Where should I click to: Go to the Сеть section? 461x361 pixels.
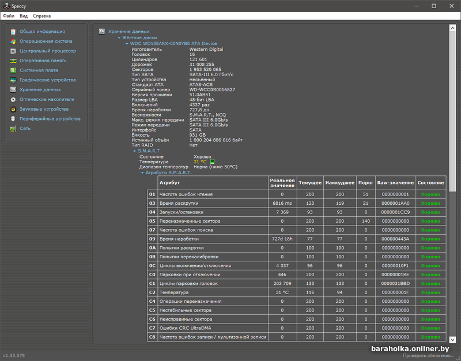(25, 129)
